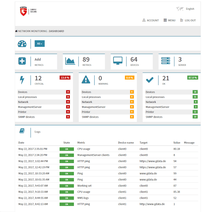The image size is (216, 212).
Task: Click the server rack icon
Action: pyautogui.click(x=166, y=60)
